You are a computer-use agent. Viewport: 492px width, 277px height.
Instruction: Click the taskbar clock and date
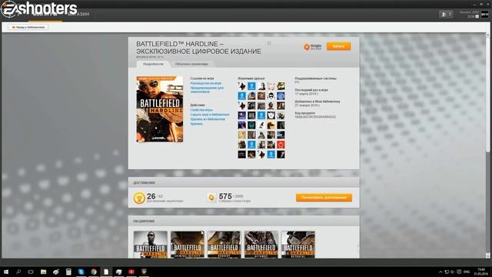(x=480, y=272)
